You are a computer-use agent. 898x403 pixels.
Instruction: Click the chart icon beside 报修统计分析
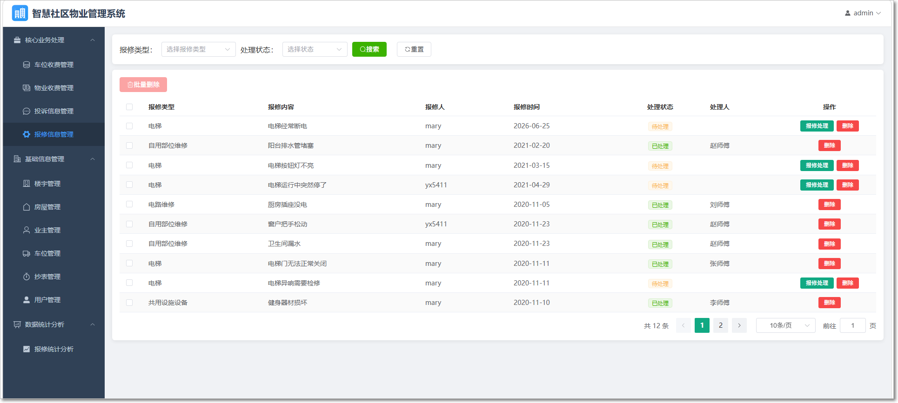pyautogui.click(x=27, y=349)
